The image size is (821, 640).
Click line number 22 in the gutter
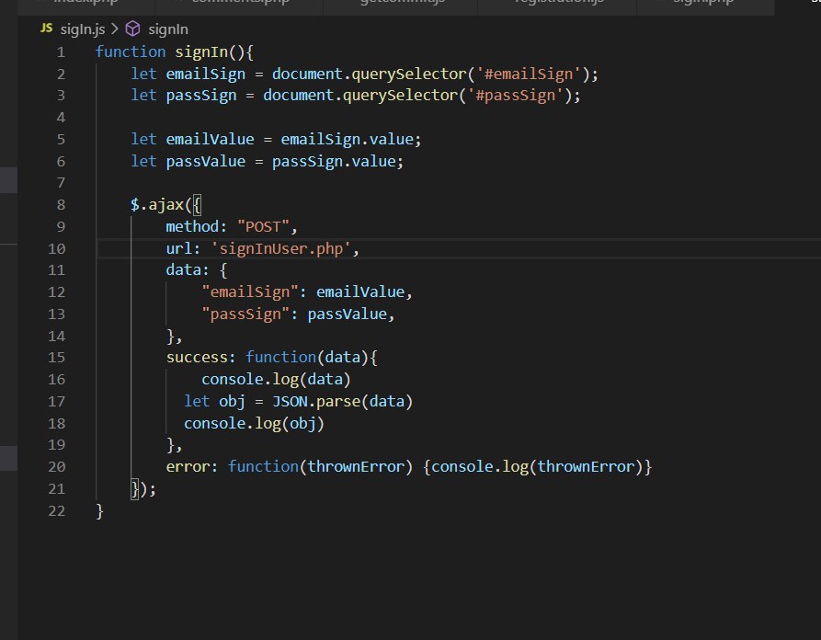pos(56,510)
